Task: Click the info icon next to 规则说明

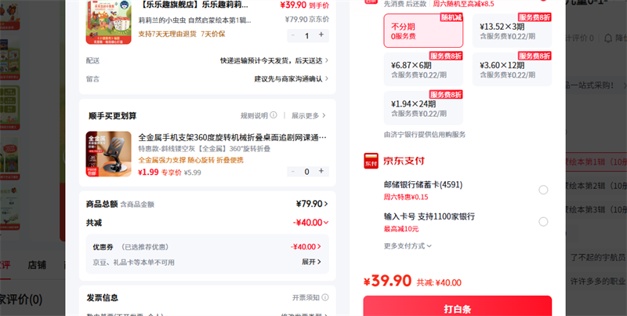Action: (274, 115)
